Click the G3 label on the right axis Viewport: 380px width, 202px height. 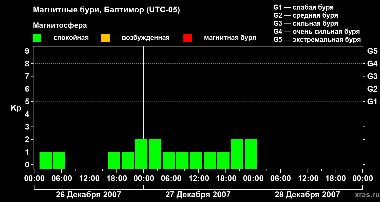pyautogui.click(x=372, y=76)
